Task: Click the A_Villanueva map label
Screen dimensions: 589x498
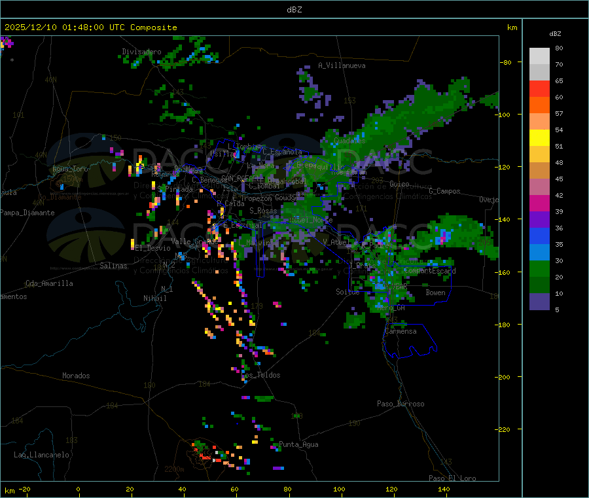Action: [342, 65]
